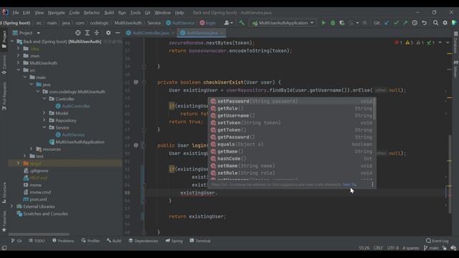
Task: Collapse the Controller package
Action: tap(44, 99)
